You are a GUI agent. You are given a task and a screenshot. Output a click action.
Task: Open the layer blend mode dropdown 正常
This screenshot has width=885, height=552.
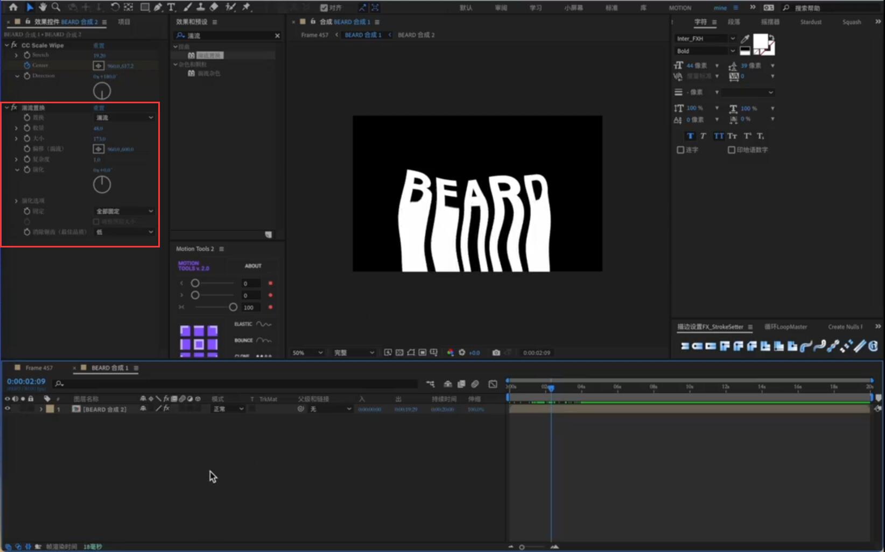[228, 409]
